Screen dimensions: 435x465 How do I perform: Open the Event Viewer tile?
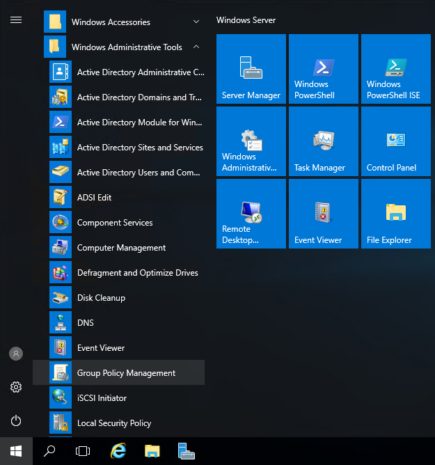pos(324,214)
